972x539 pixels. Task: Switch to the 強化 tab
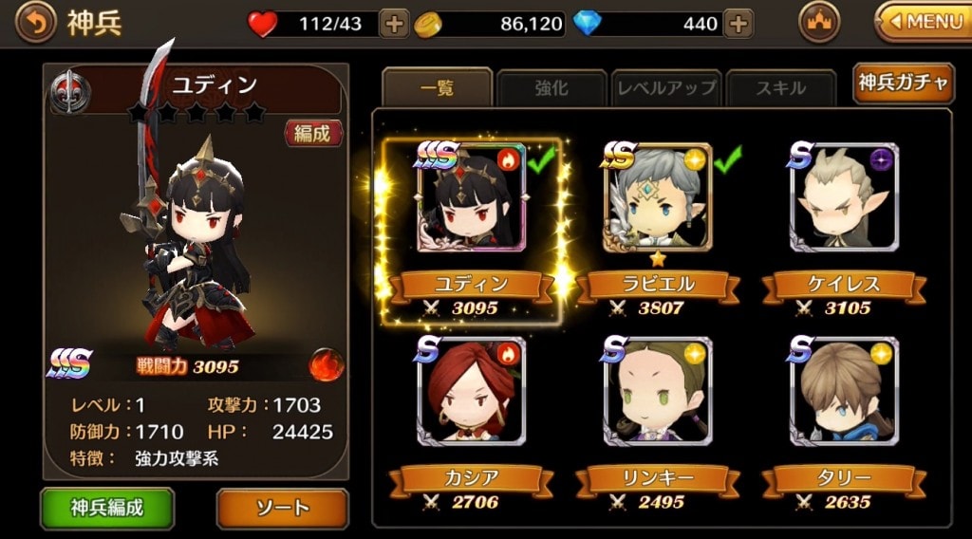pos(551,88)
